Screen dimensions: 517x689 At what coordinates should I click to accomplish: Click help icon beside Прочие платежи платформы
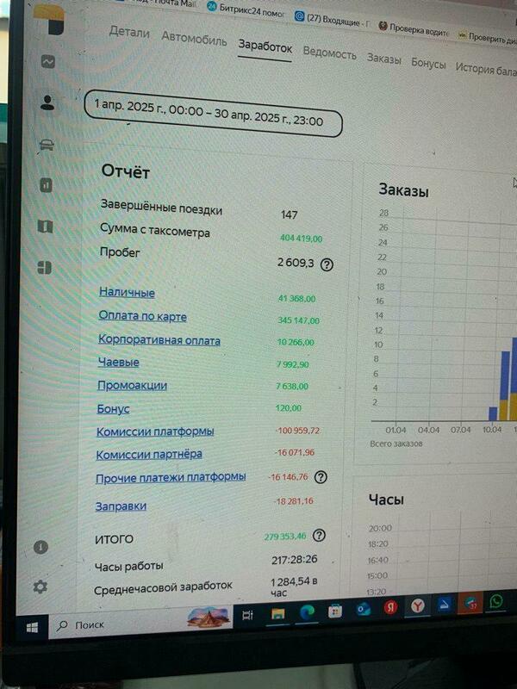coord(321,477)
